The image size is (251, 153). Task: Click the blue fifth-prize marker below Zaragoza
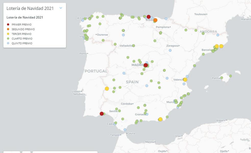coord(170,50)
